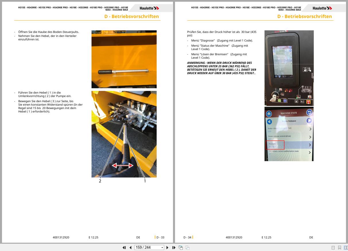Go to the previous page
The width and height of the screenshot is (348, 251).
click(x=131, y=248)
